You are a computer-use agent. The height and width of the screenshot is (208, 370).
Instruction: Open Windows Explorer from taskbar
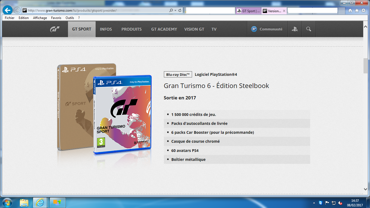(x=24, y=203)
